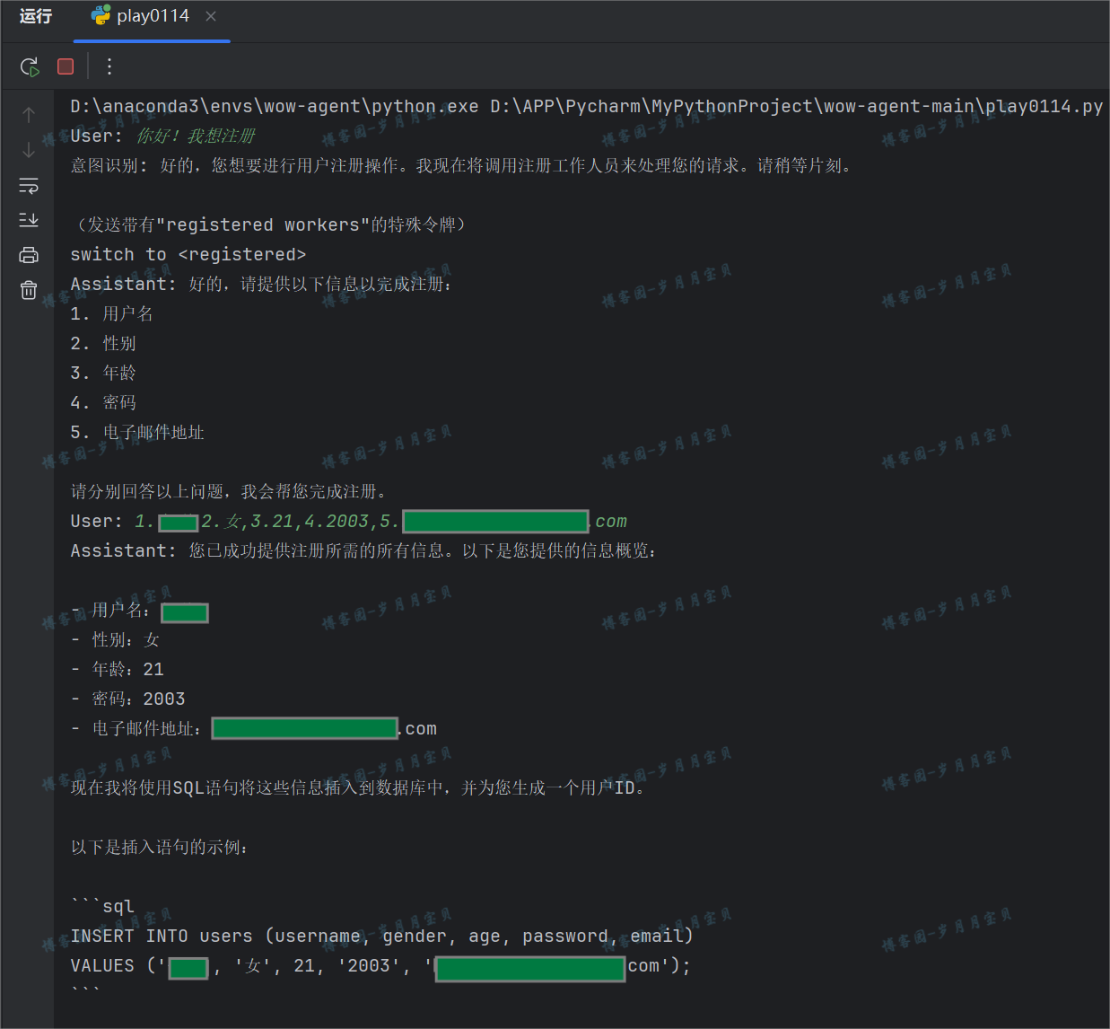Clear all console output with trash icon

click(29, 290)
